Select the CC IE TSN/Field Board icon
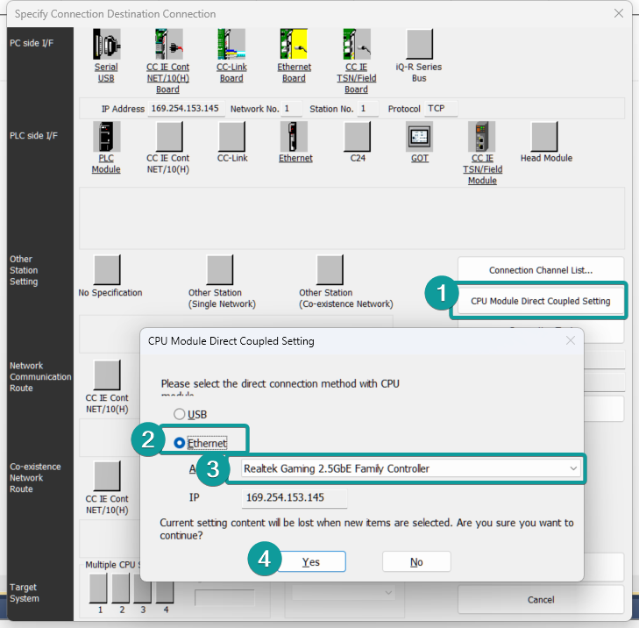 pos(357,45)
